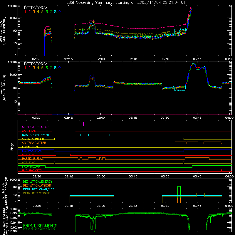Click detector 5 in rear segments legend
Image resolution: width=235 pixels, height=235 pixels.
click(x=42, y=68)
